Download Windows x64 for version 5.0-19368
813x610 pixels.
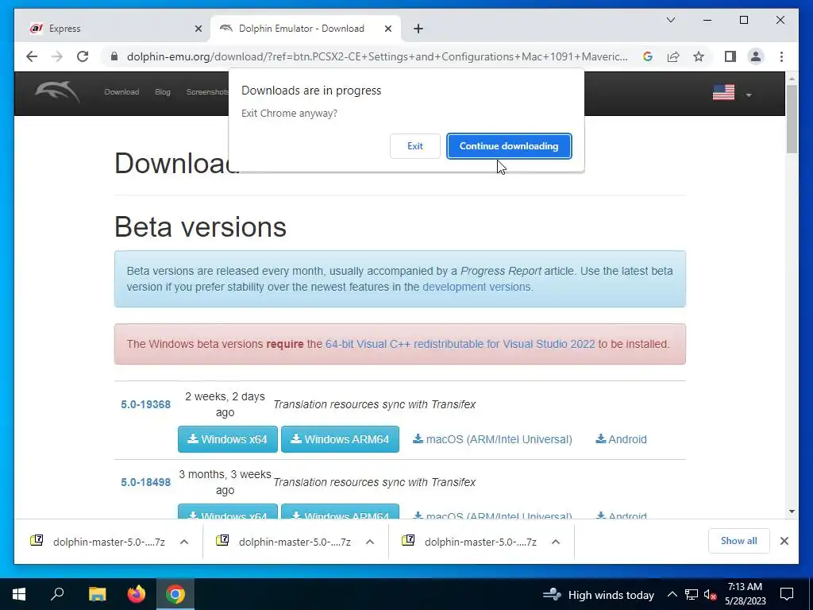tap(228, 439)
